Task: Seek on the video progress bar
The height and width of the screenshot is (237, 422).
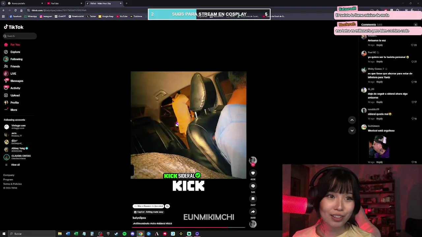Action: (189, 227)
